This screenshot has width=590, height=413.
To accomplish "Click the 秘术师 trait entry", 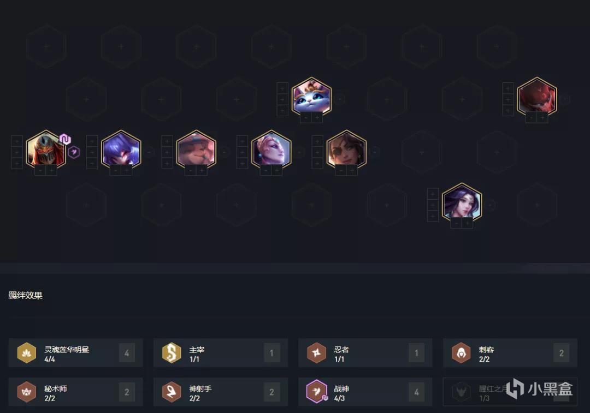I will point(75,392).
